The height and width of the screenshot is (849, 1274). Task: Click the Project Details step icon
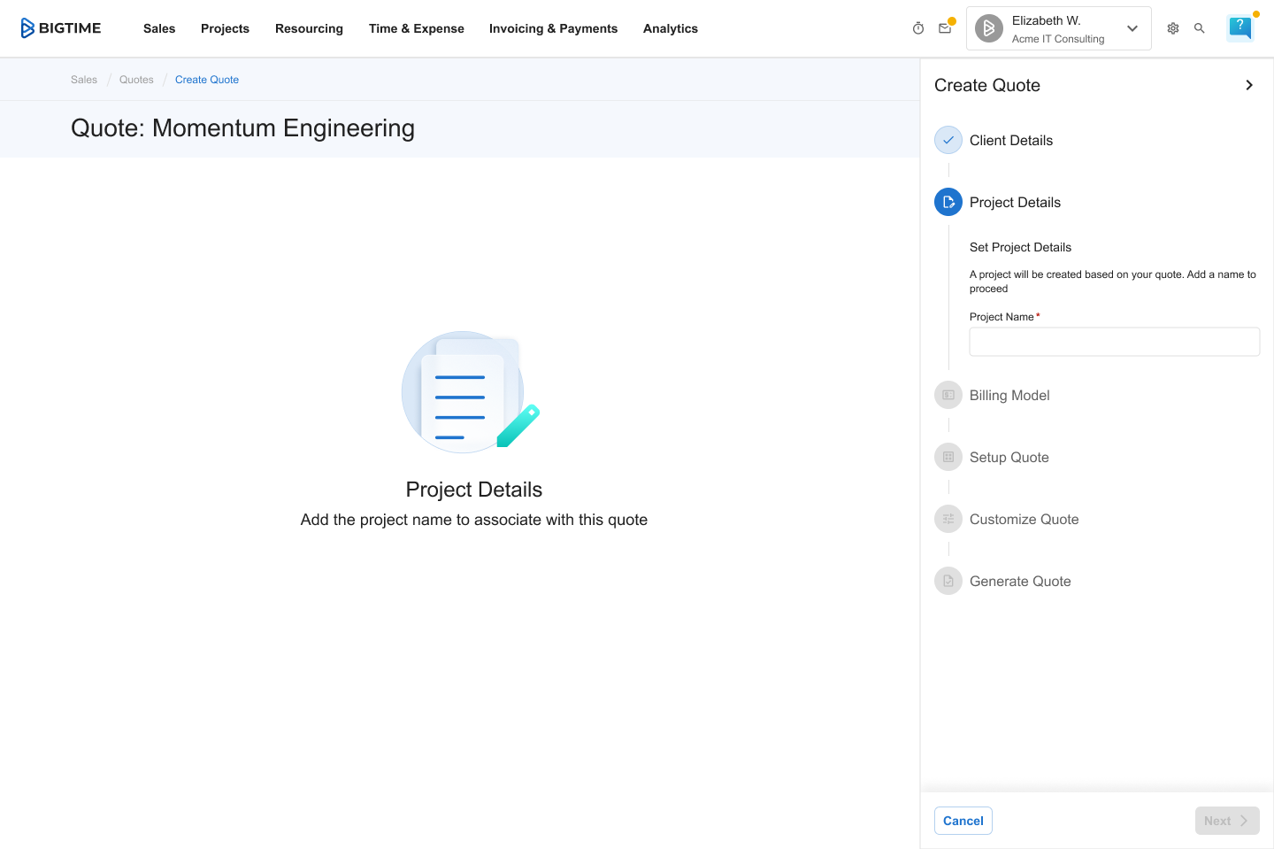pos(948,202)
